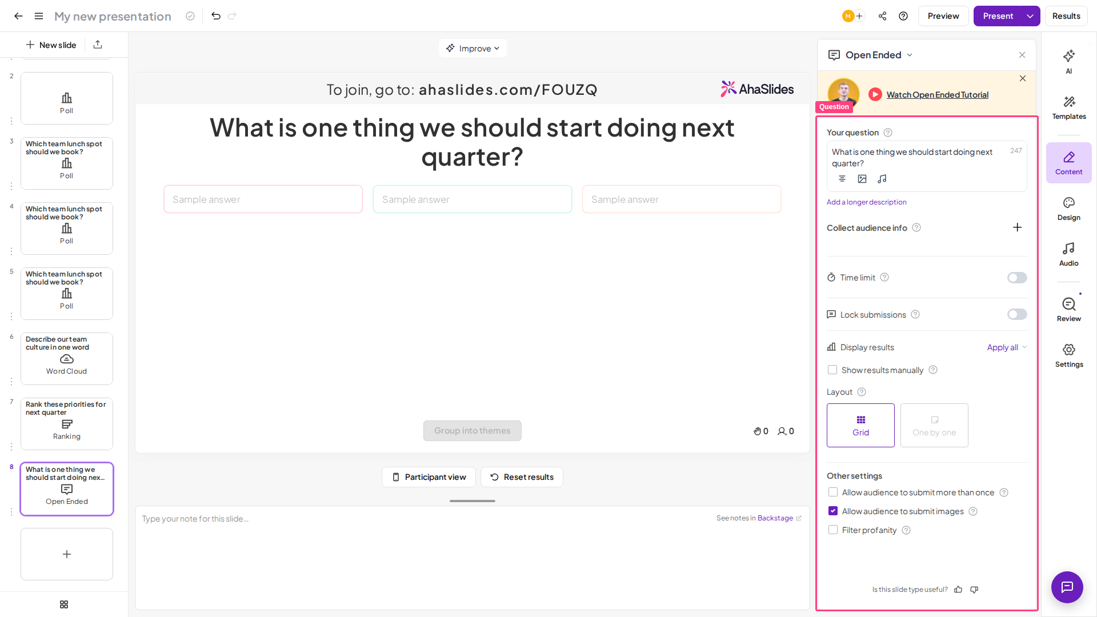Image resolution: width=1097 pixels, height=617 pixels.
Task: Open the chat support bubble
Action: [x=1067, y=587]
